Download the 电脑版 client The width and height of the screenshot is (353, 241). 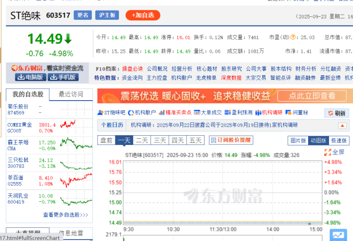(x=31, y=77)
